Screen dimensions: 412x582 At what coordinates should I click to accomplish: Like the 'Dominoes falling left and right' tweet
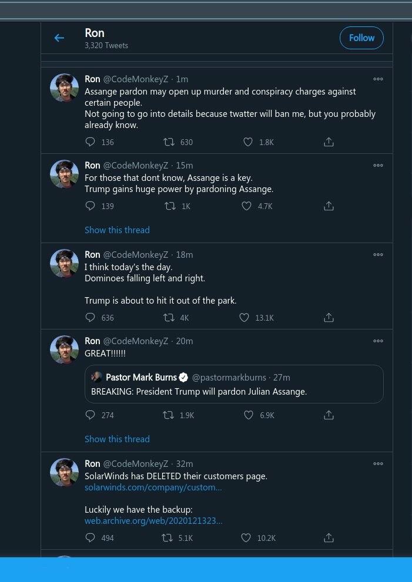244,318
